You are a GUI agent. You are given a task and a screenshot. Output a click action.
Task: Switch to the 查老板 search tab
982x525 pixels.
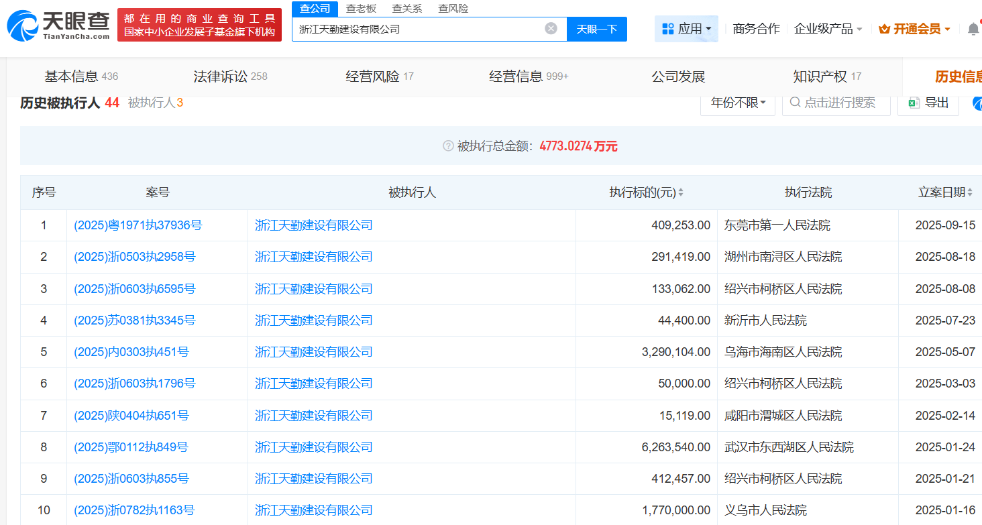tap(361, 8)
